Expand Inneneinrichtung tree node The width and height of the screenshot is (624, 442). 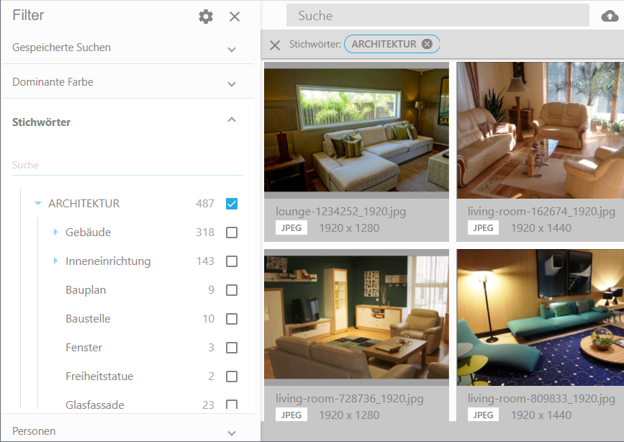[55, 261]
